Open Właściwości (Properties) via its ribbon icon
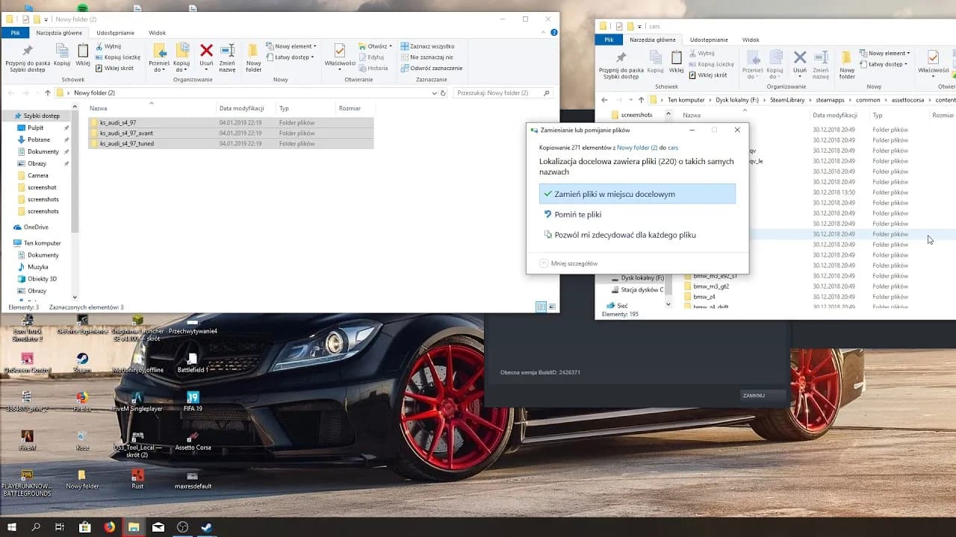Image resolution: width=956 pixels, height=537 pixels. coord(339,54)
